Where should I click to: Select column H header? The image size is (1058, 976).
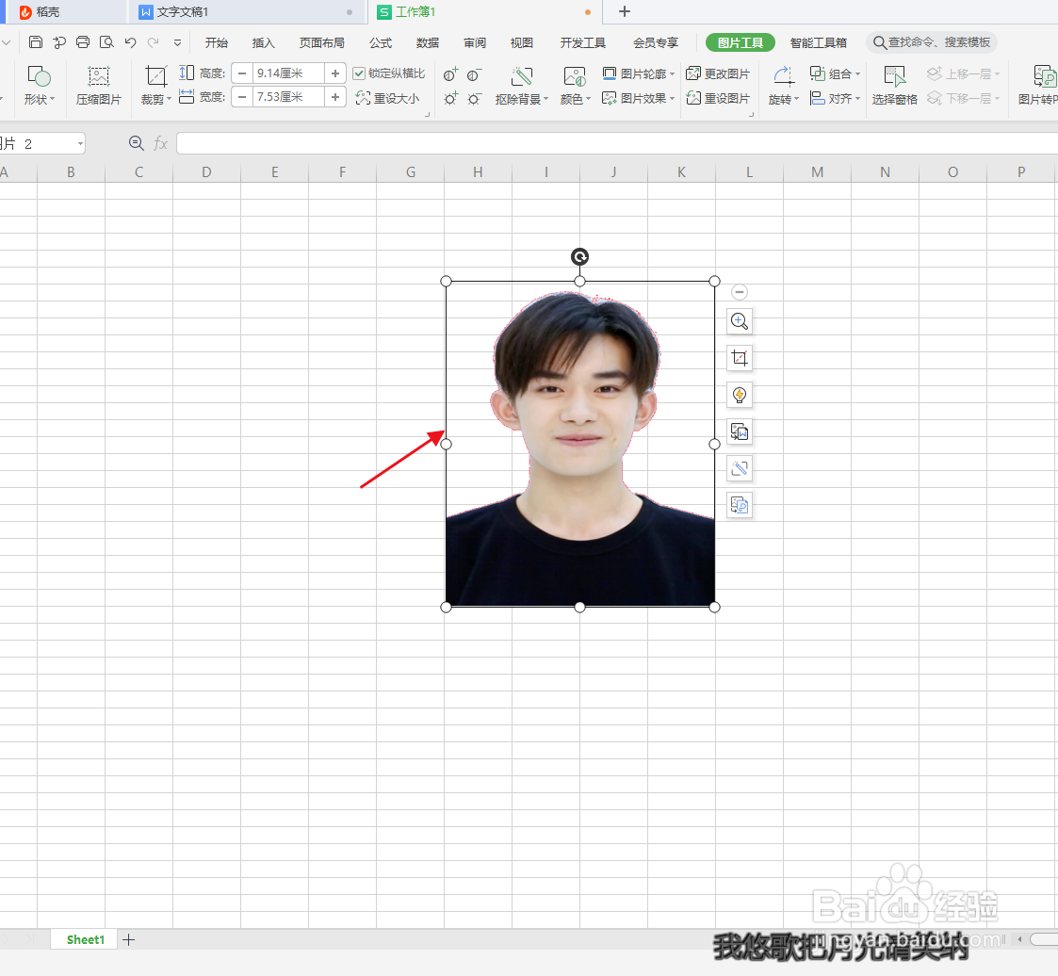coord(478,172)
